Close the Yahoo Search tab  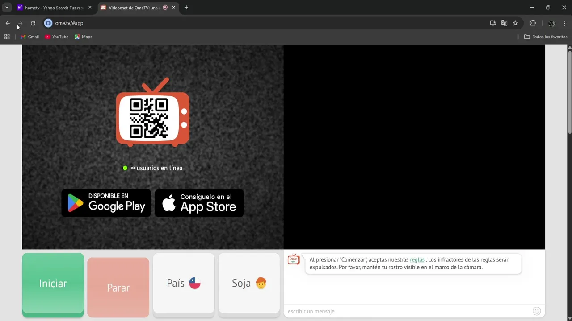tap(90, 8)
